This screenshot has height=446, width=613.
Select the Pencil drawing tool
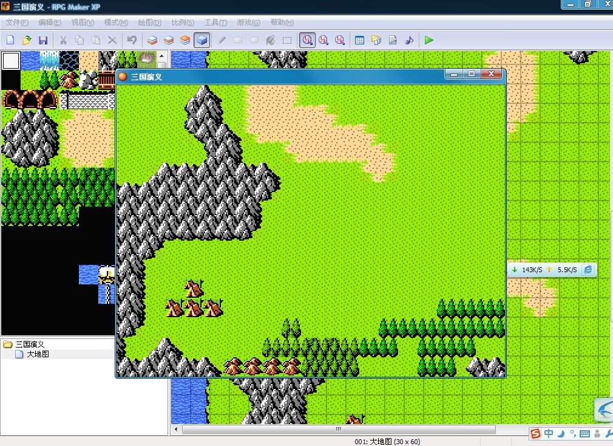(222, 40)
